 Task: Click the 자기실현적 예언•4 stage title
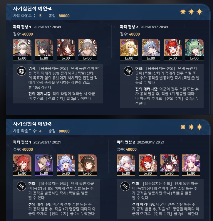(32, 9)
